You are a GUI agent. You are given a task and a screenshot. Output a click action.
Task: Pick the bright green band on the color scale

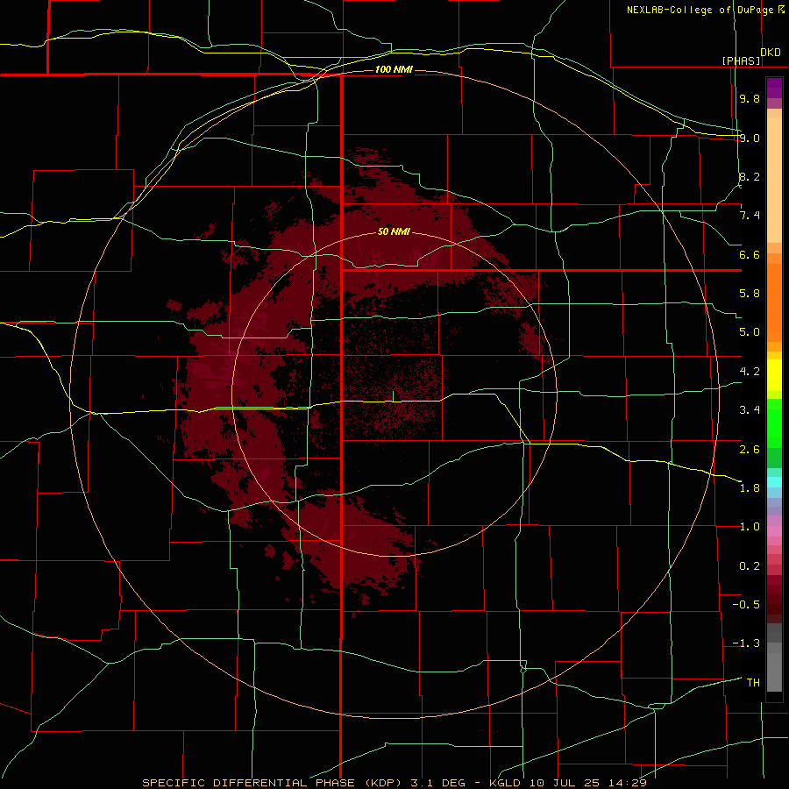pos(774,423)
